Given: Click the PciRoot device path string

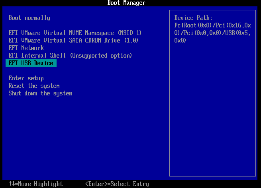Looking at the screenshot, I should coord(212,33).
